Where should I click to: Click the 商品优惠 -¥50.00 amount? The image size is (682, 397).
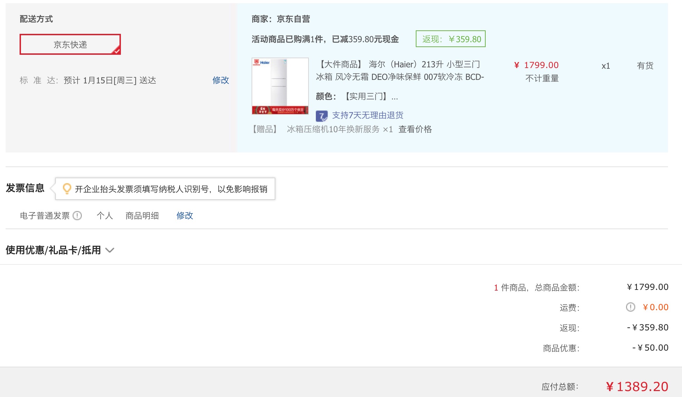coord(650,348)
